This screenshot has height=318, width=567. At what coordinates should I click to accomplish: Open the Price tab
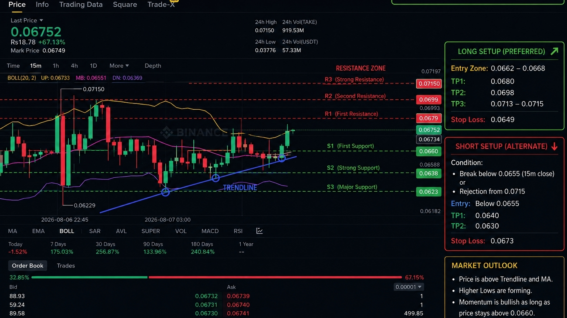pos(17,4)
